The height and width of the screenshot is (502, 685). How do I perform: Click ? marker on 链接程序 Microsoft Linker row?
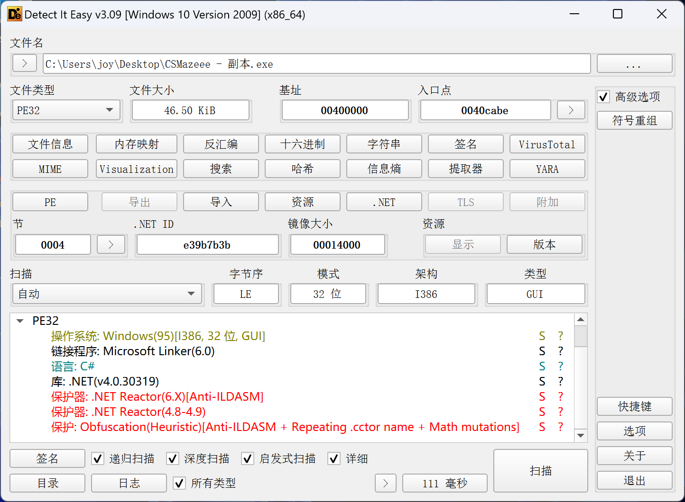click(x=561, y=351)
